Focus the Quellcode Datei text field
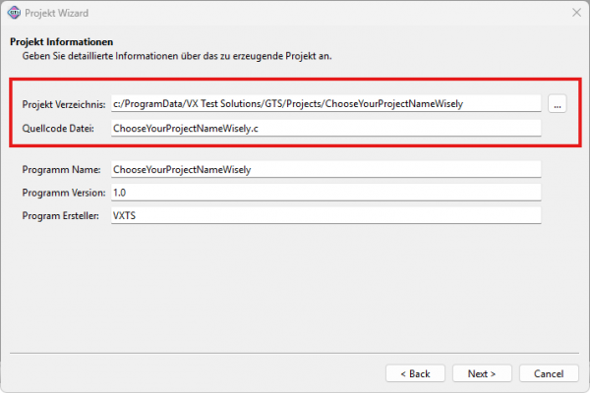 [324, 128]
